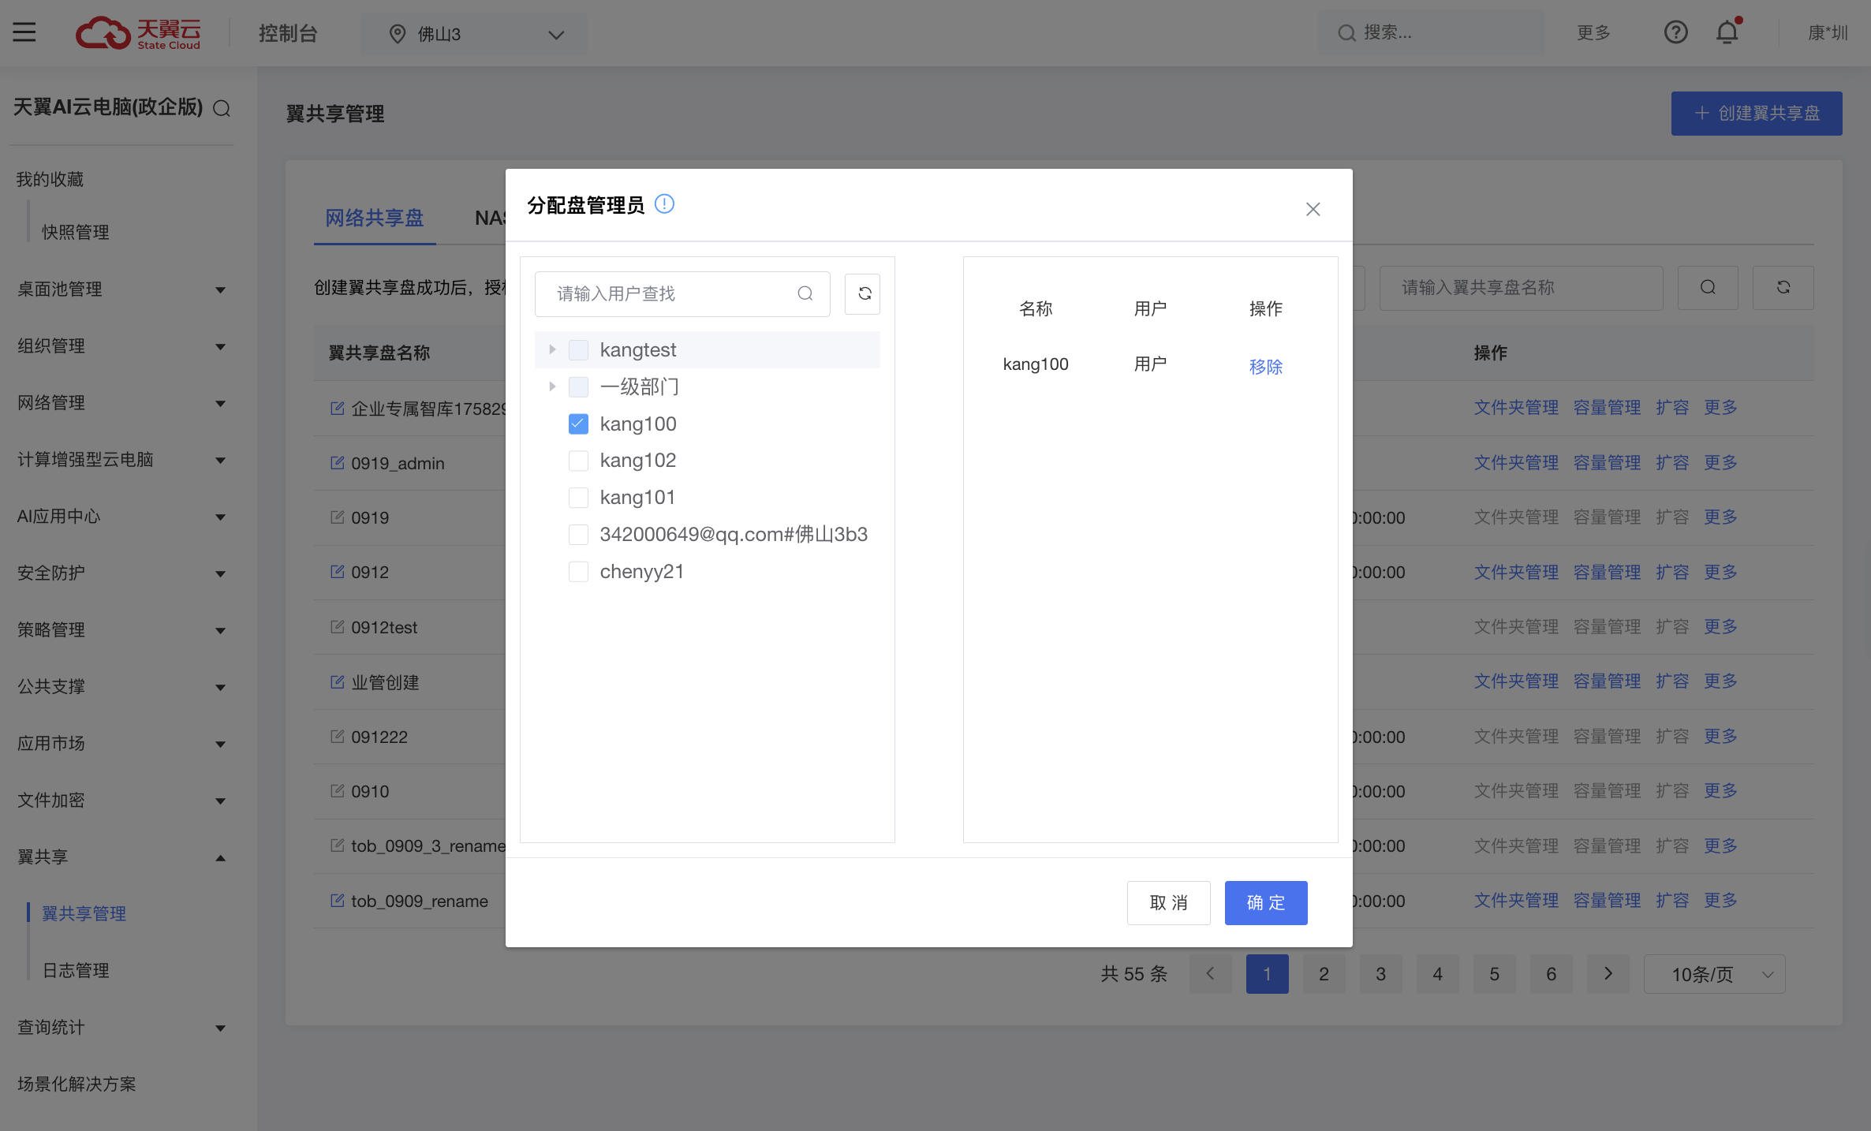Open the notification bell
The image size is (1871, 1131).
1727,32
